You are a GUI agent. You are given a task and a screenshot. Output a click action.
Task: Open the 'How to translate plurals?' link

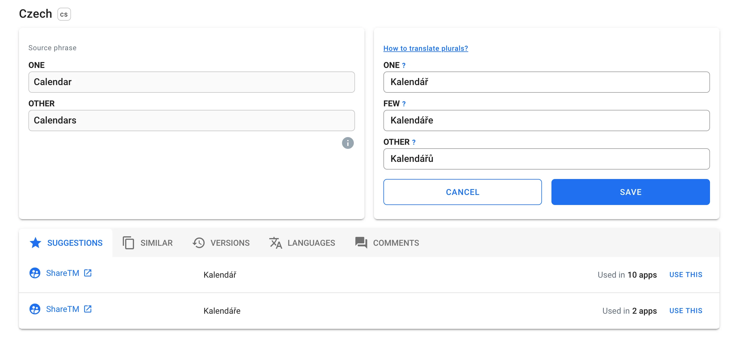click(x=425, y=48)
